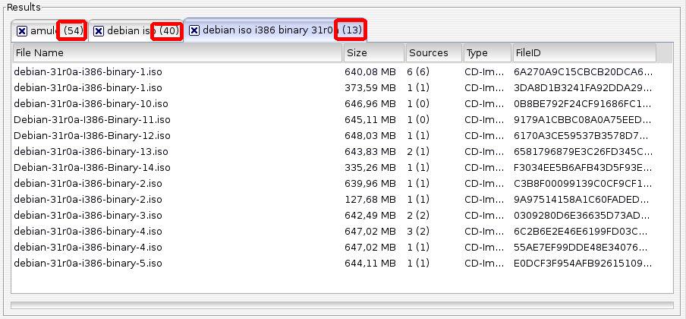Select debian-31r0a-i386-binary-13.iso file name

coord(91,152)
